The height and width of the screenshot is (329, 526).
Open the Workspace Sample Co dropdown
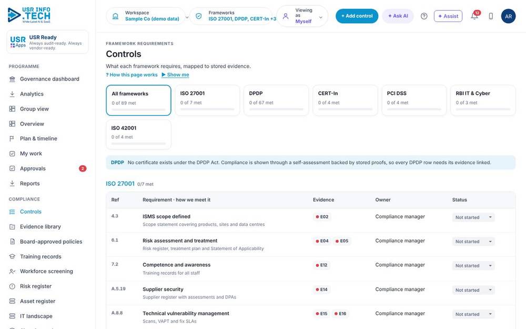point(148,16)
